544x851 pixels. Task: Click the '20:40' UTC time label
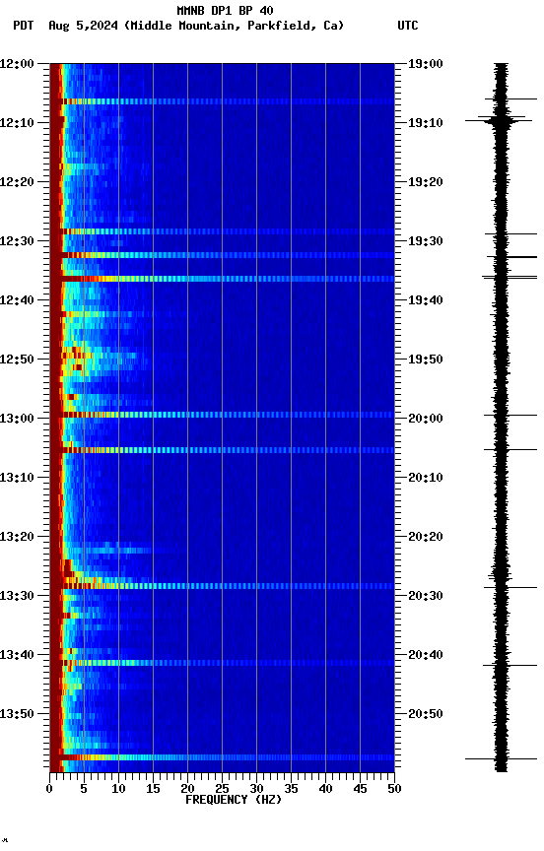coord(426,655)
